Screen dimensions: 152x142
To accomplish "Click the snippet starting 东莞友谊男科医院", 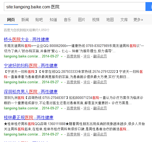I will (x=74, y=48).
